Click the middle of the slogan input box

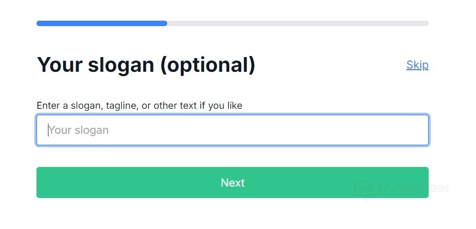pos(233,130)
